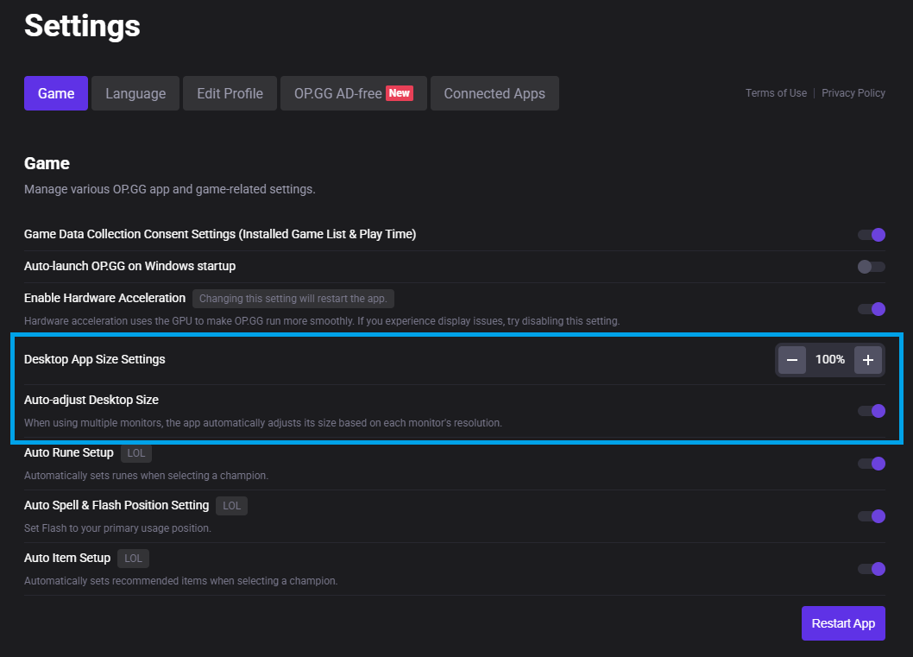Click the LOL badge beside Auto Item Setup
This screenshot has height=657, width=913.
[x=133, y=558]
